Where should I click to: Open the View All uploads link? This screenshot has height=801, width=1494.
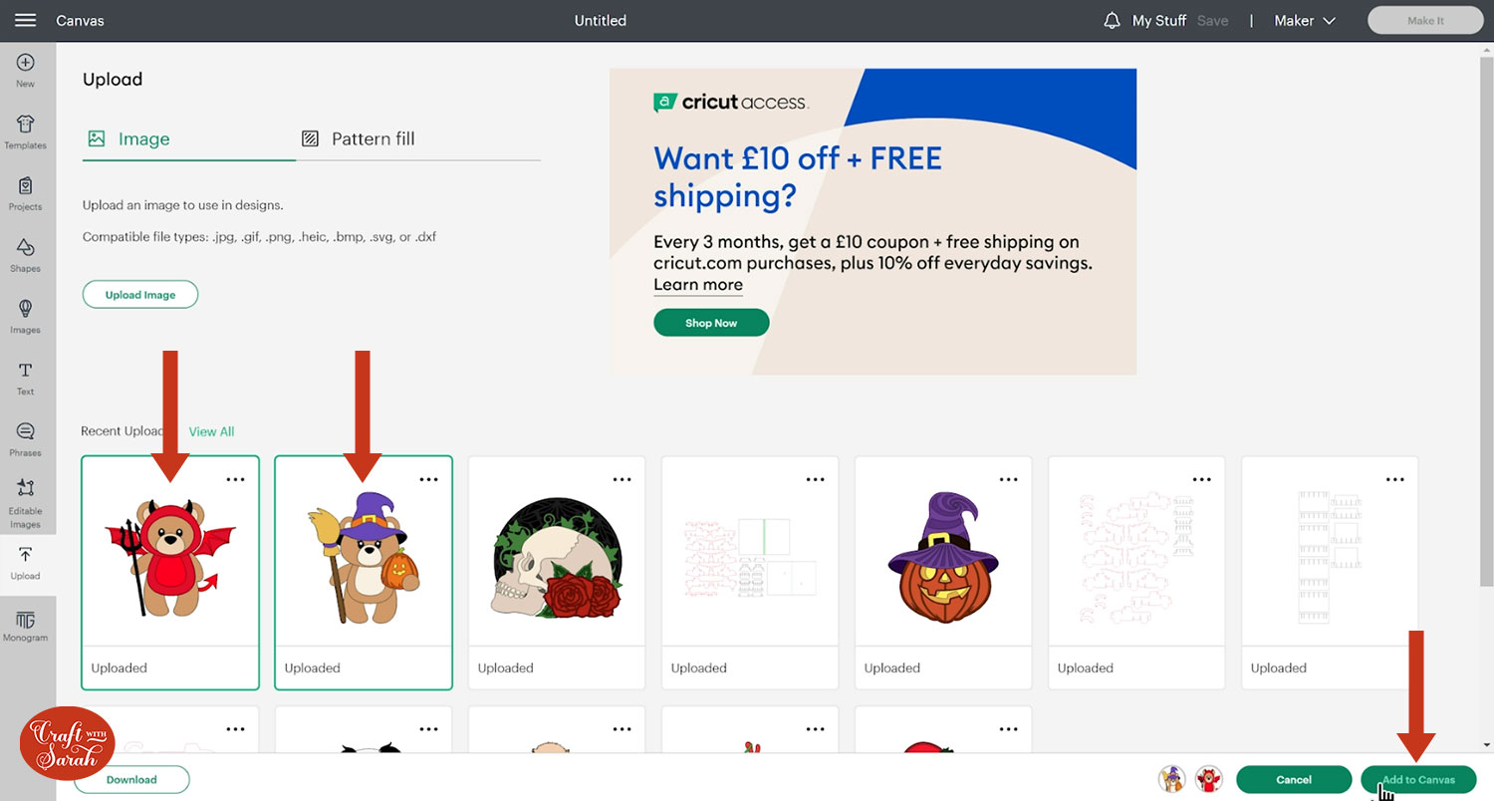pos(211,431)
